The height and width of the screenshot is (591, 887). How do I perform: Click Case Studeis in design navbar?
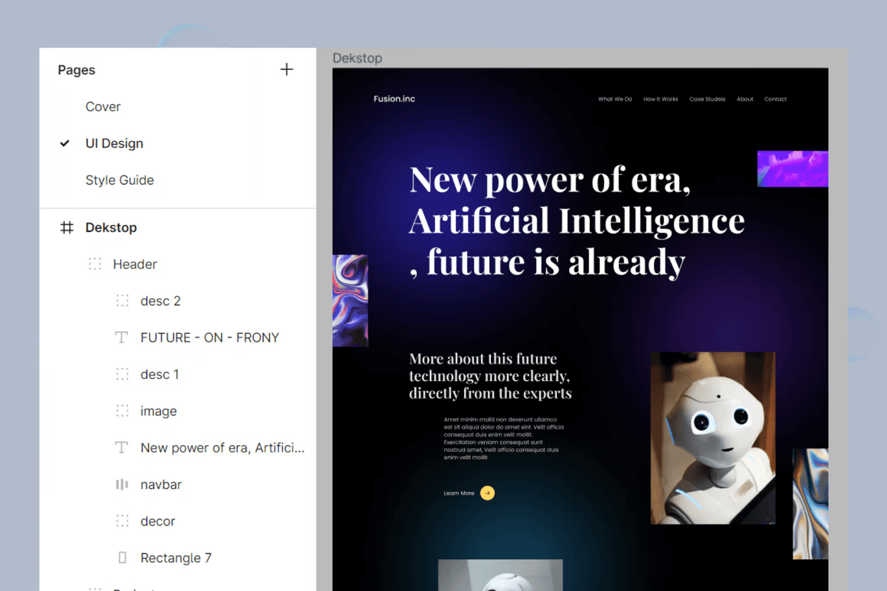(x=708, y=99)
